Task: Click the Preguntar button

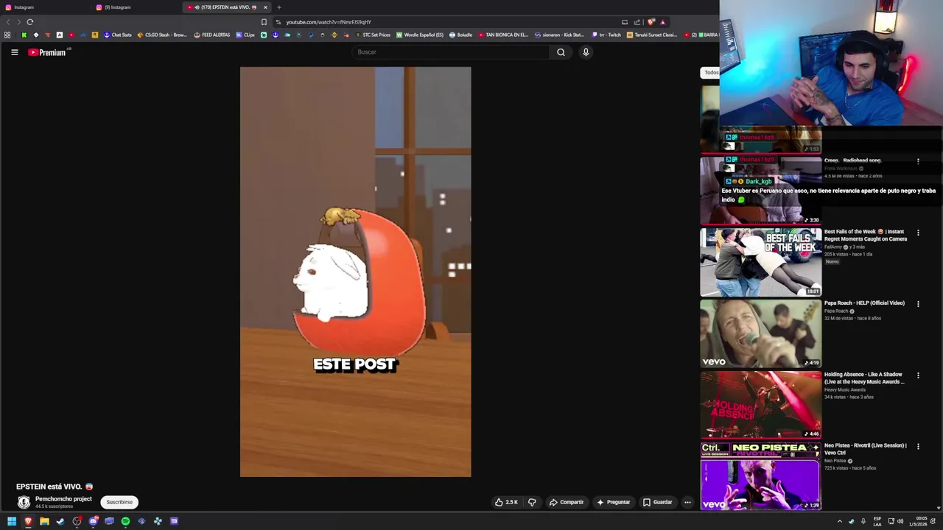Action: (x=614, y=502)
